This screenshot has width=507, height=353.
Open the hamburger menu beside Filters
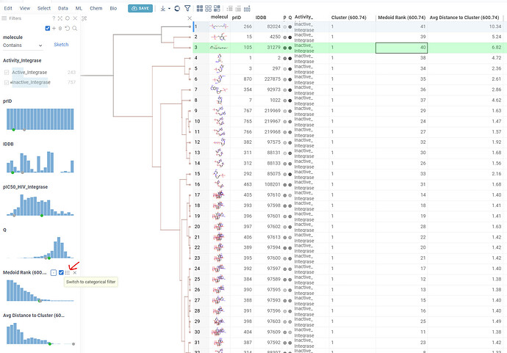(x=4, y=18)
